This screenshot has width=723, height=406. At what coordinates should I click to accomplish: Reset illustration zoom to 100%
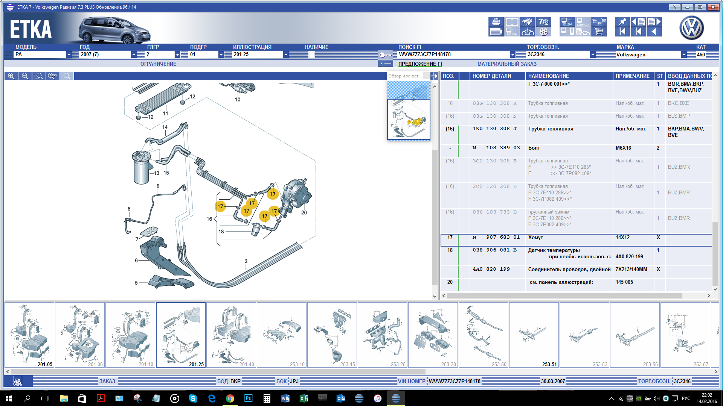(x=53, y=76)
